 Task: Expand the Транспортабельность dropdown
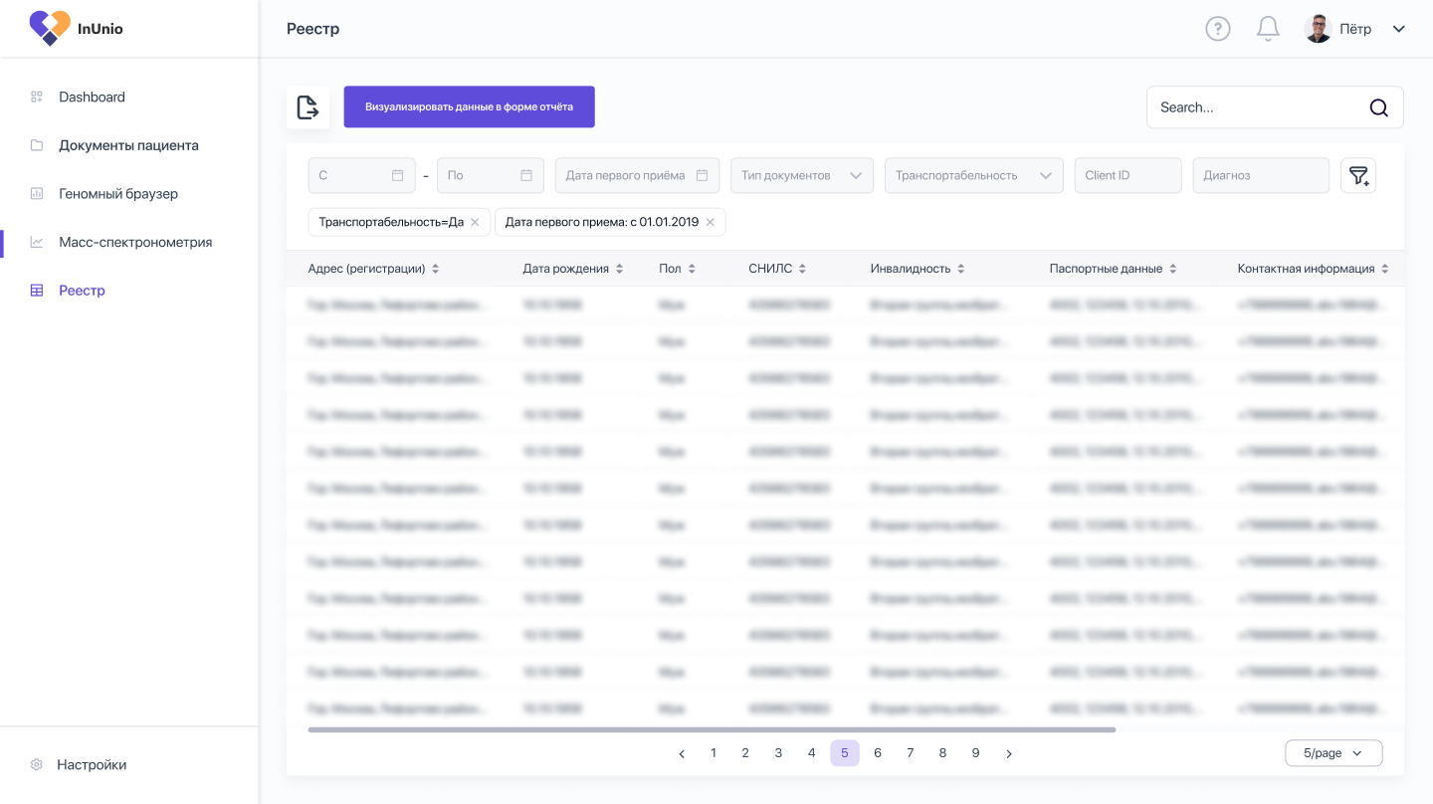[x=973, y=175]
